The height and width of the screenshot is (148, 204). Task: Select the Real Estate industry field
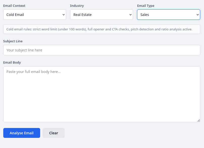tap(101, 14)
